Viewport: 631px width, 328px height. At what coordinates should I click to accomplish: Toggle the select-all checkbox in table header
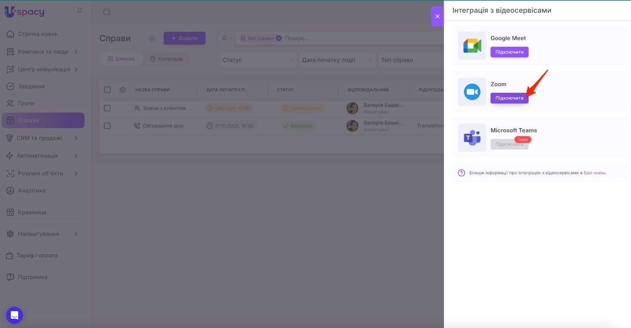pyautogui.click(x=107, y=90)
